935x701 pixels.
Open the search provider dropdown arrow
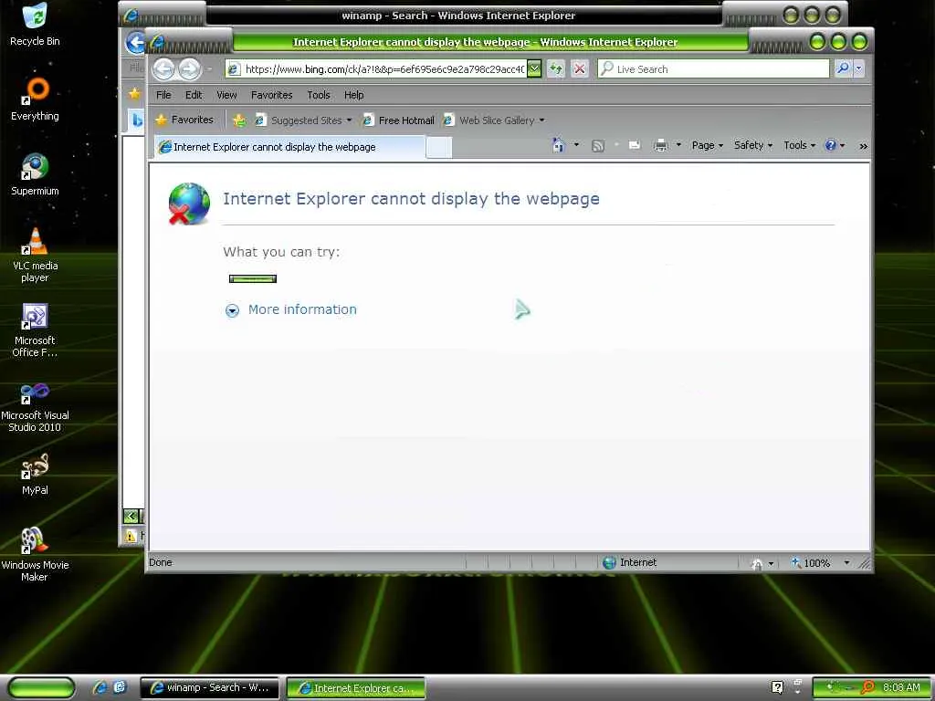pyautogui.click(x=858, y=69)
